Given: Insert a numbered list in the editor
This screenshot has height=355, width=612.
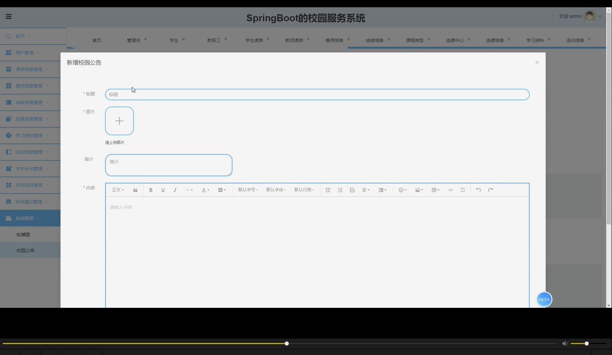Looking at the screenshot, I should tap(340, 190).
